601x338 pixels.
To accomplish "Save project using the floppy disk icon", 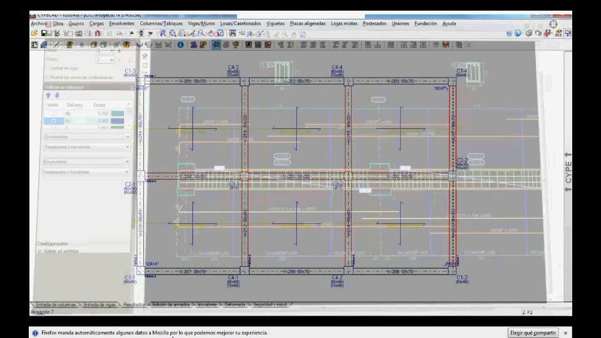I will [x=44, y=34].
